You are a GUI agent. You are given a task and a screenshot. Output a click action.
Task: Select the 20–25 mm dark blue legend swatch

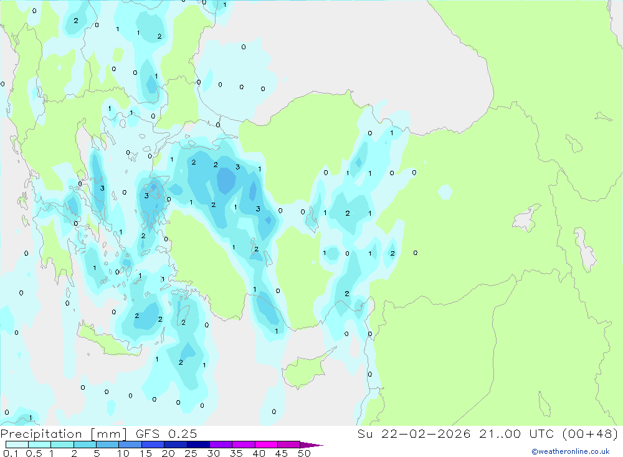point(176,445)
